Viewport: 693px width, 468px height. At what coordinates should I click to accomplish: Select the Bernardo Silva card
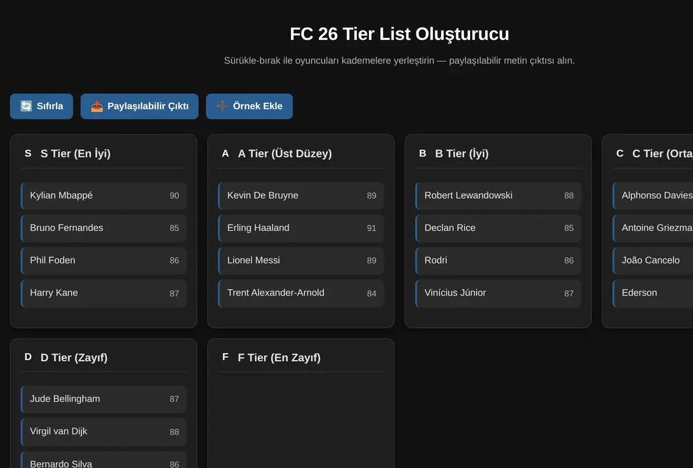[x=104, y=459]
